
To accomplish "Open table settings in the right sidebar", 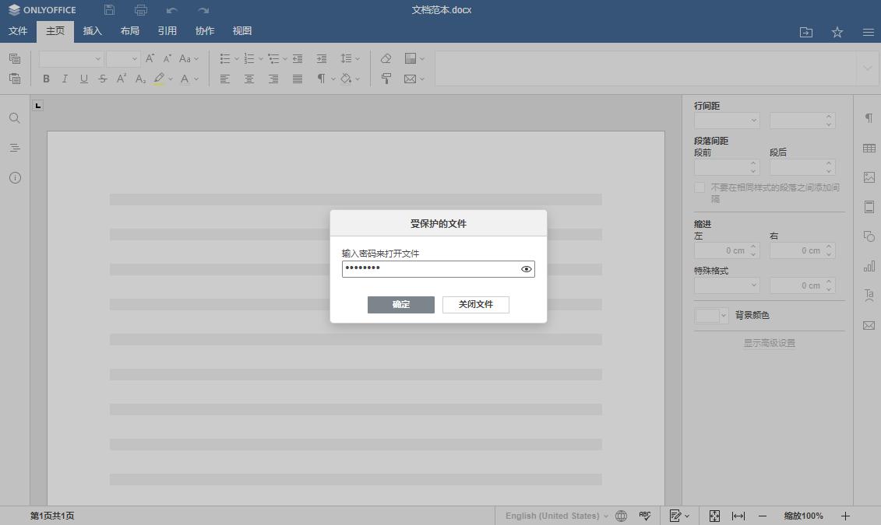I will tap(869, 148).
